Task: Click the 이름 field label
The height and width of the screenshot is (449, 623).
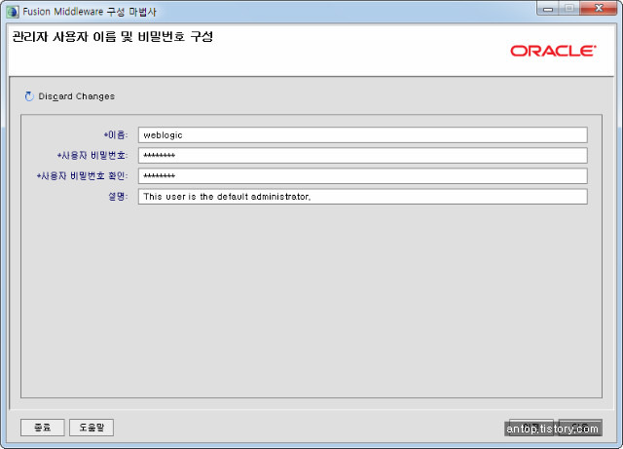Action: (x=116, y=134)
